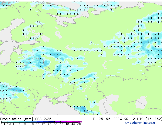Click the 25–30 mm dark blue swatch

coord(51,122)
